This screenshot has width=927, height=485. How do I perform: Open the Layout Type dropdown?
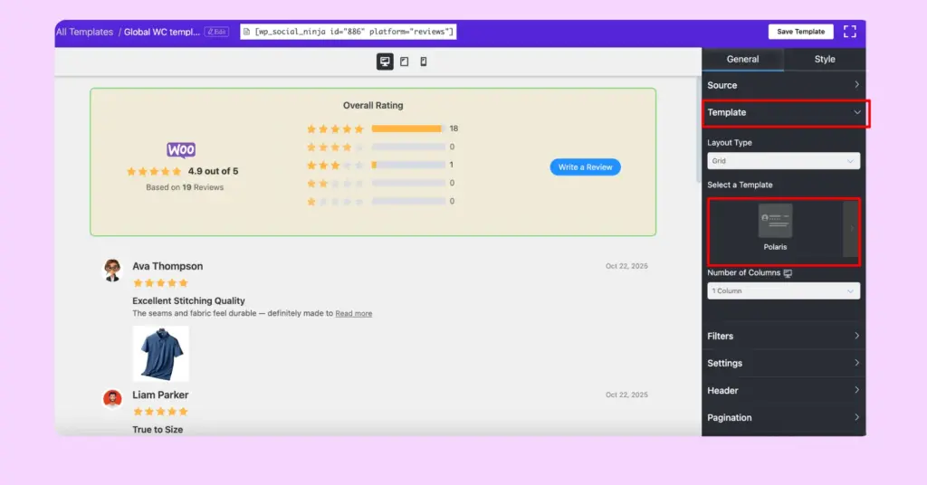pyautogui.click(x=783, y=161)
